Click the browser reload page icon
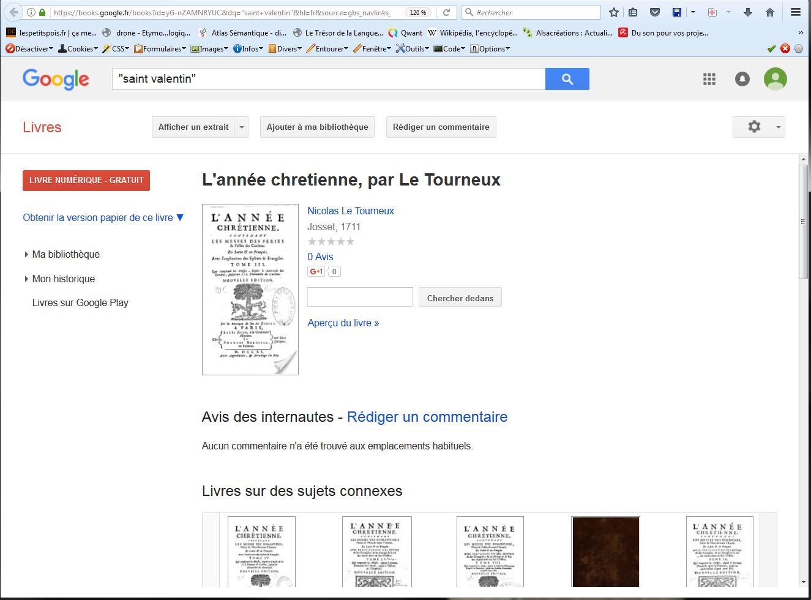811x600 pixels. click(x=447, y=12)
